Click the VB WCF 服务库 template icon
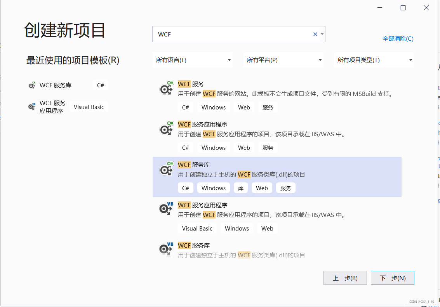This screenshot has height=307, width=440. click(166, 249)
